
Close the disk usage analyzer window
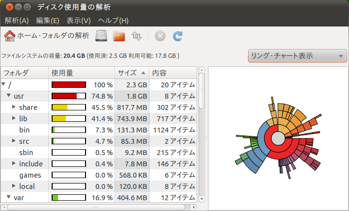click(9, 7)
